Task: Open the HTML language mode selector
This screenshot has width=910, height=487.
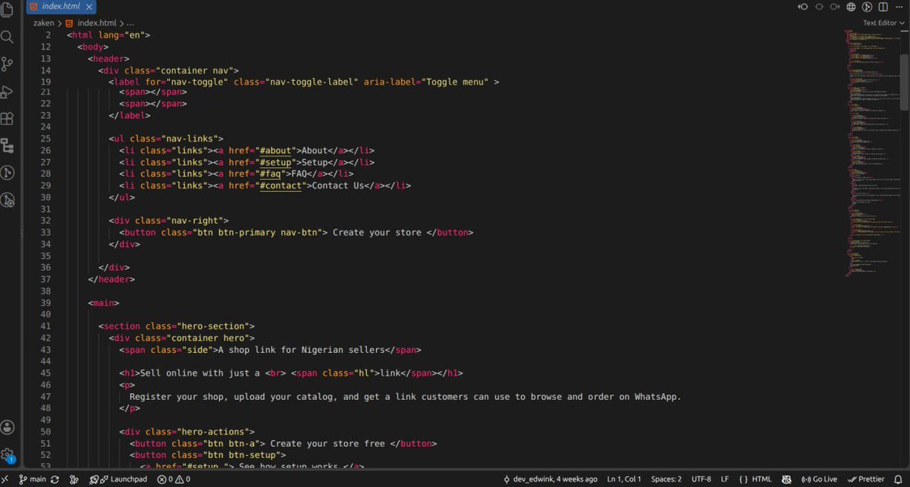Action: [755, 479]
